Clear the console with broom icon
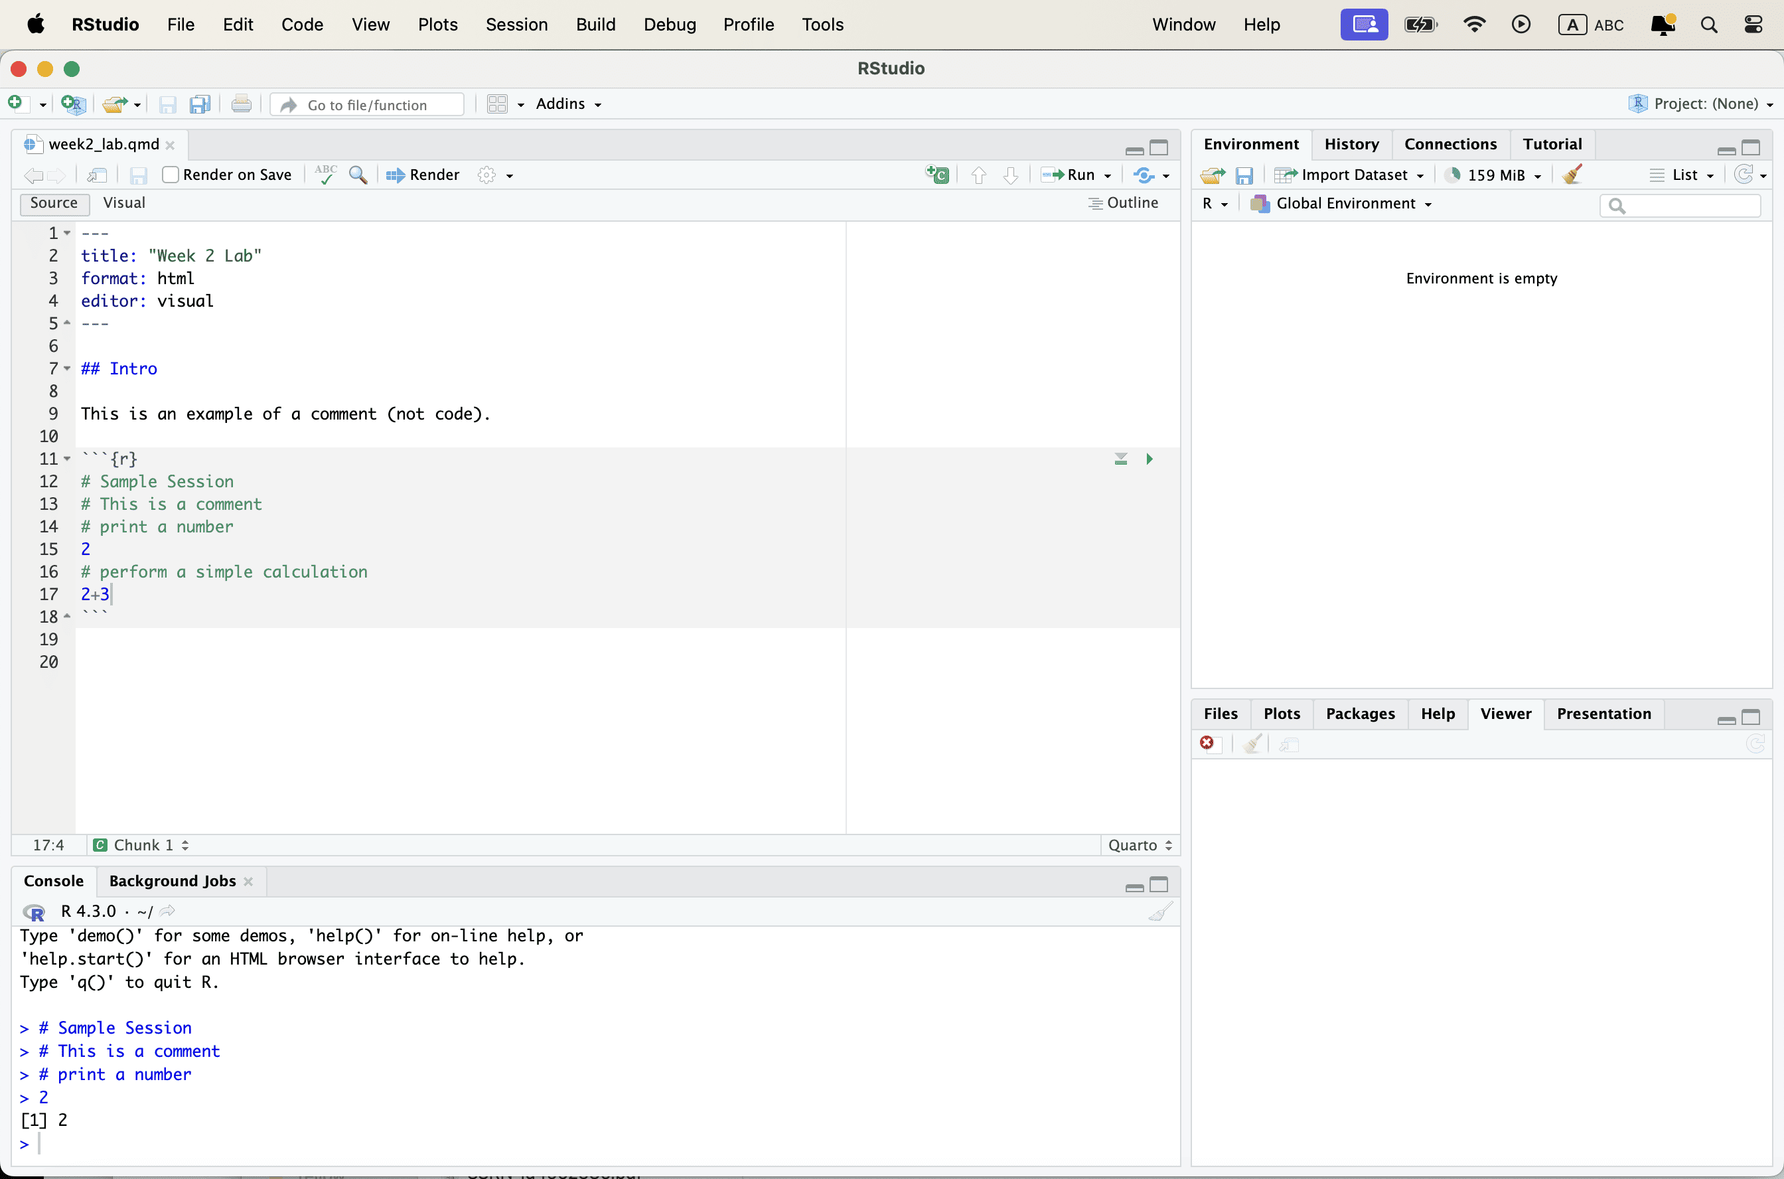 (x=1160, y=911)
